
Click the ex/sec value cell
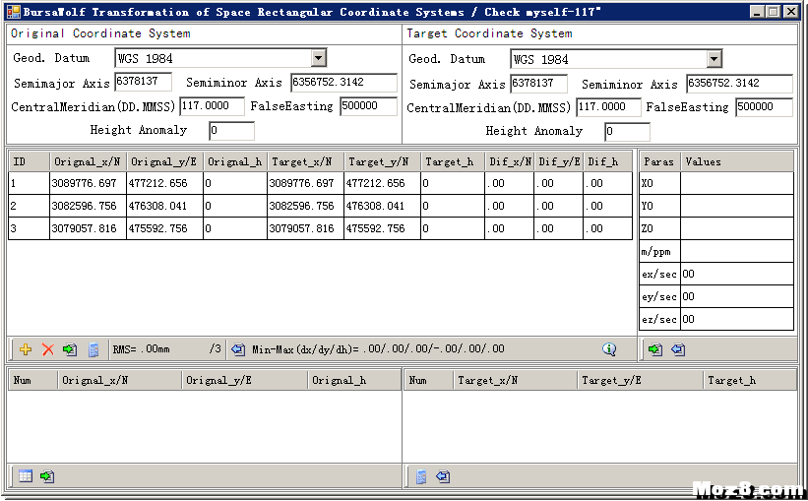(x=737, y=275)
